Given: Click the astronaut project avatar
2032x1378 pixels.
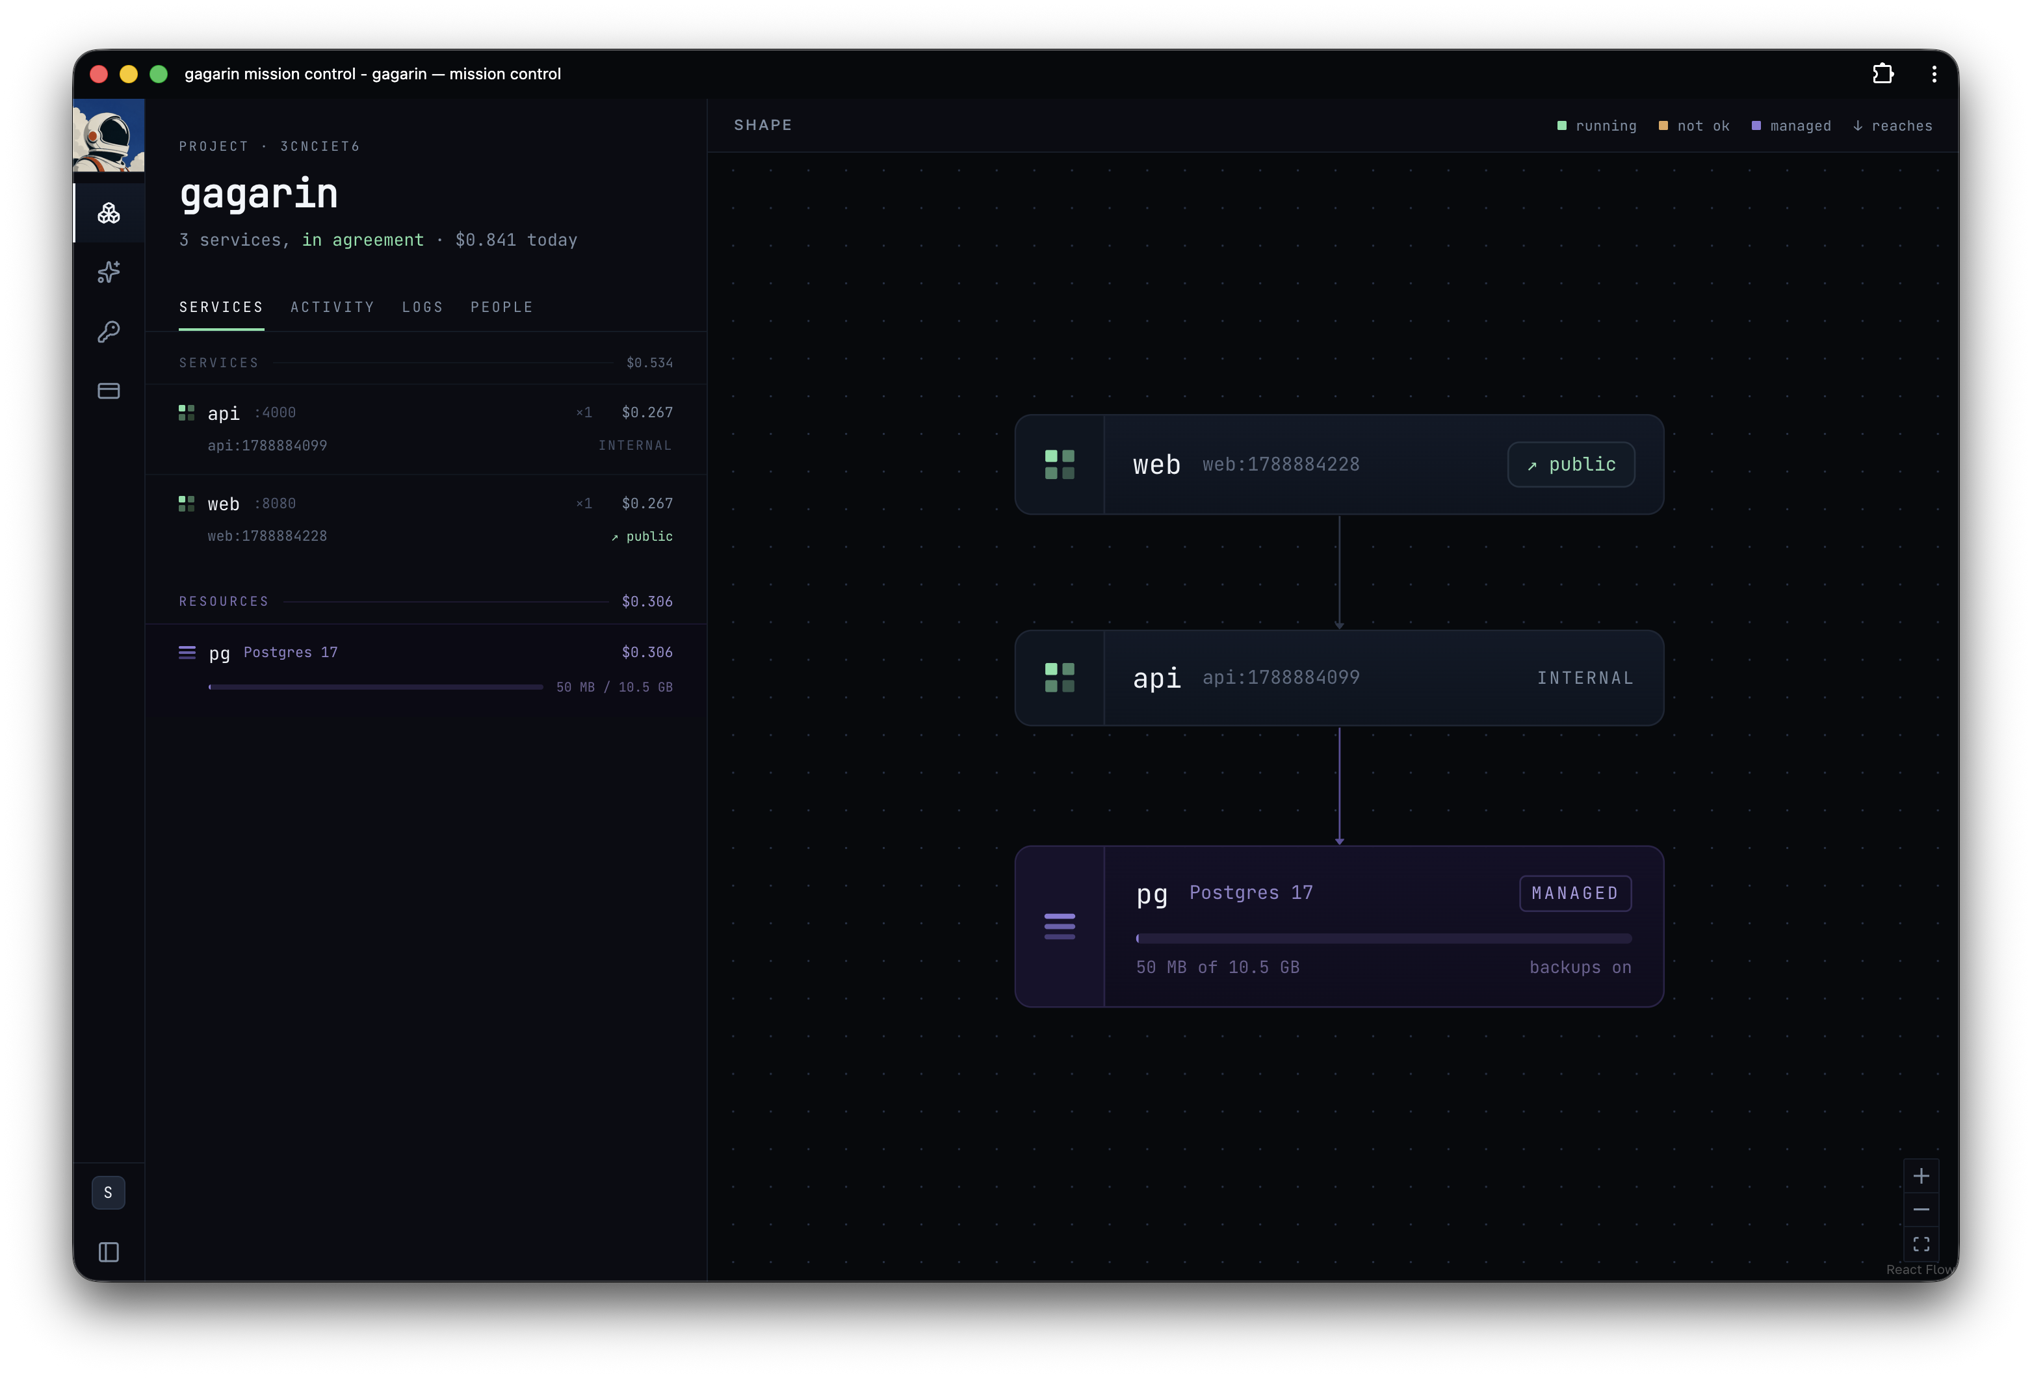Looking at the screenshot, I should pyautogui.click(x=109, y=135).
